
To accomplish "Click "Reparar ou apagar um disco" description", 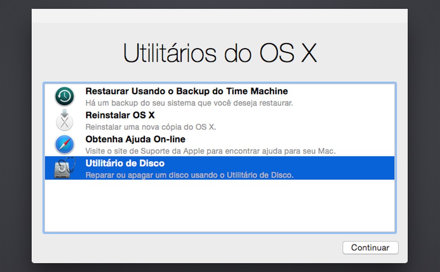I will click(189, 175).
